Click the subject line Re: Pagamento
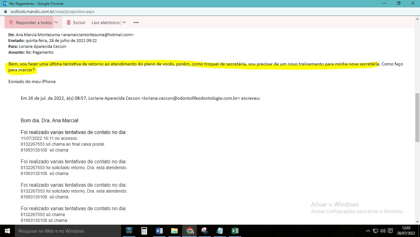Image resolution: width=420 pixels, height=237 pixels. [x=40, y=52]
